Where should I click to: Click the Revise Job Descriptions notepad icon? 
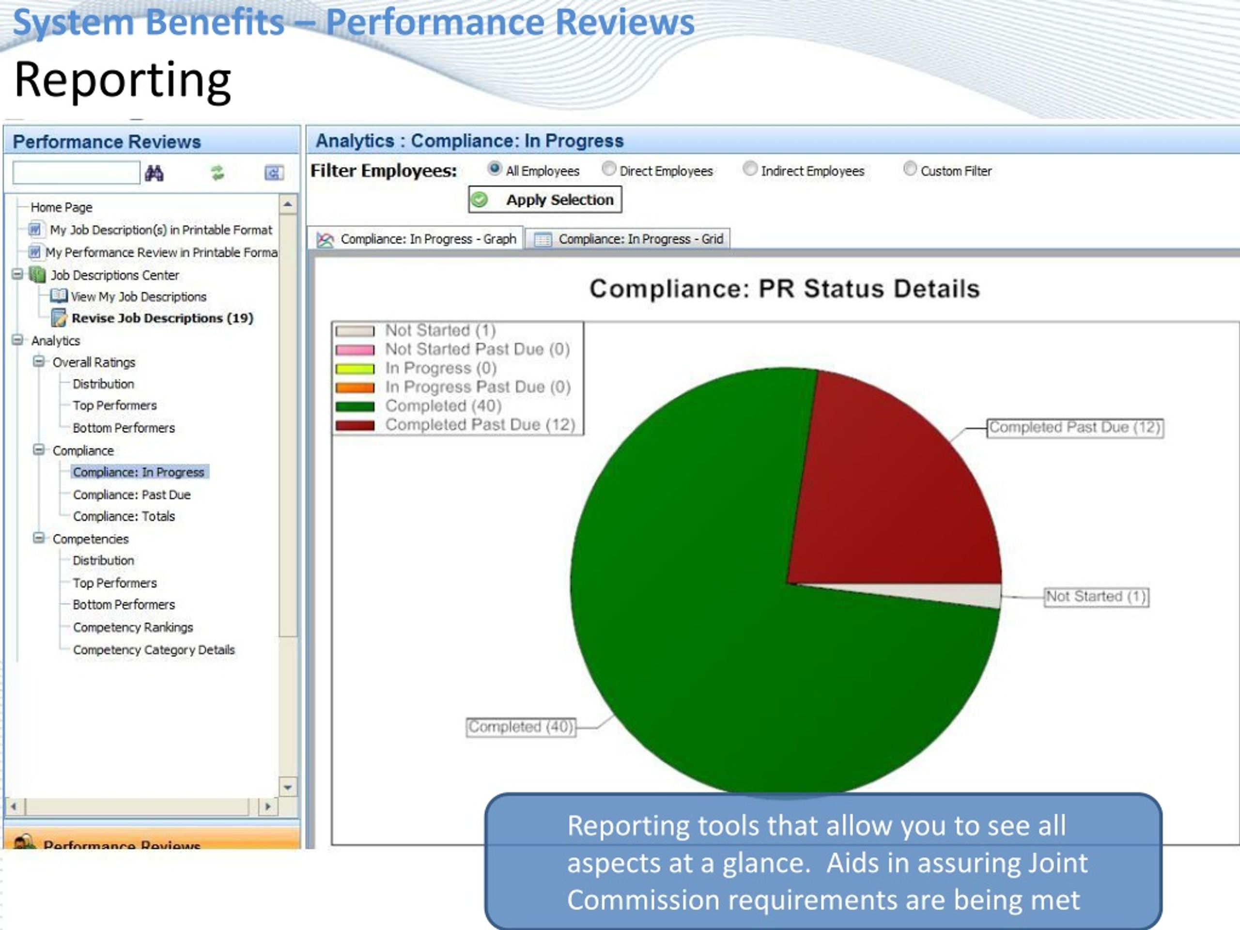click(59, 318)
